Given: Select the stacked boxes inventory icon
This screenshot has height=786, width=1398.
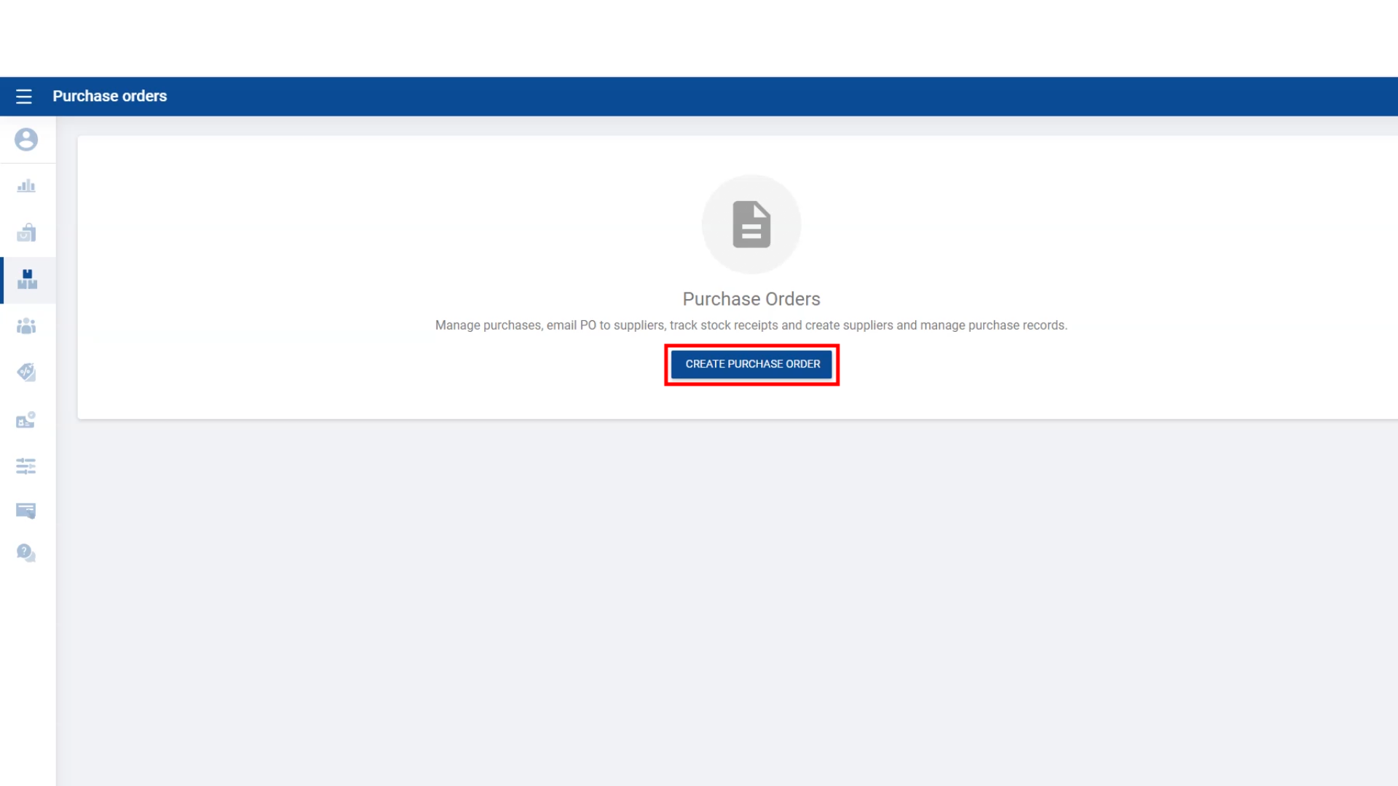Looking at the screenshot, I should coord(27,279).
